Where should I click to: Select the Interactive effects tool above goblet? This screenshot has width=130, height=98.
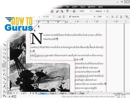click(x=4, y=78)
